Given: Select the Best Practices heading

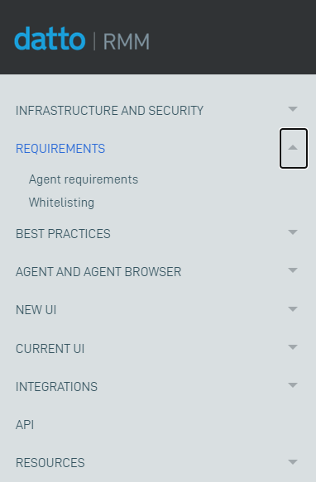Looking at the screenshot, I should pyautogui.click(x=63, y=234).
